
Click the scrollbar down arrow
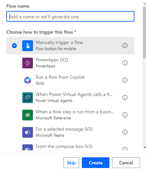145,147
